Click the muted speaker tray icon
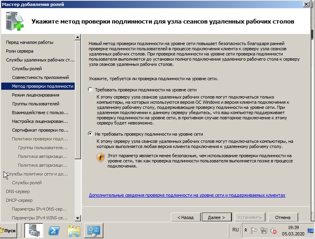The height and width of the screenshot is (239, 315). (273, 231)
